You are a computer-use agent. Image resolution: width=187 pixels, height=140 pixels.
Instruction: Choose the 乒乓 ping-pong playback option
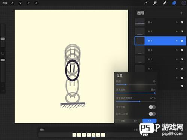pos(150,121)
